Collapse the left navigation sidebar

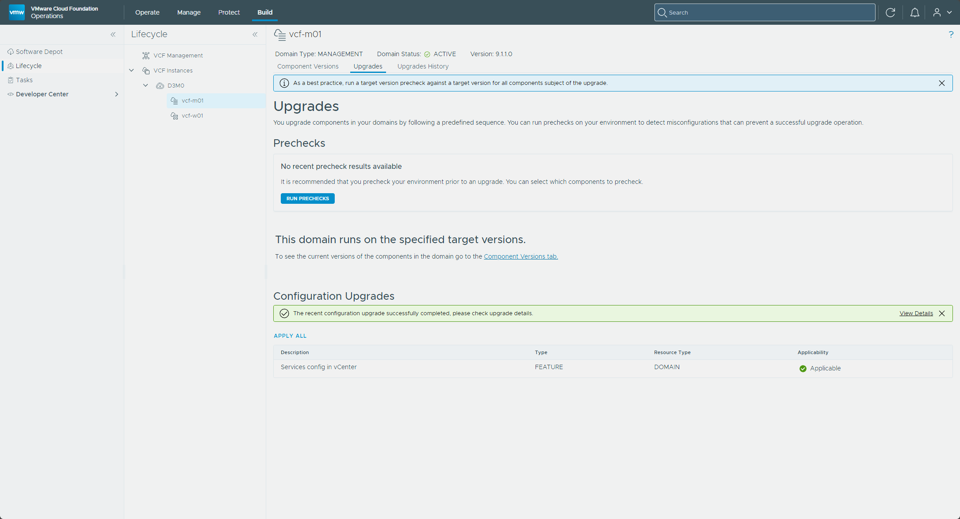[x=113, y=34]
